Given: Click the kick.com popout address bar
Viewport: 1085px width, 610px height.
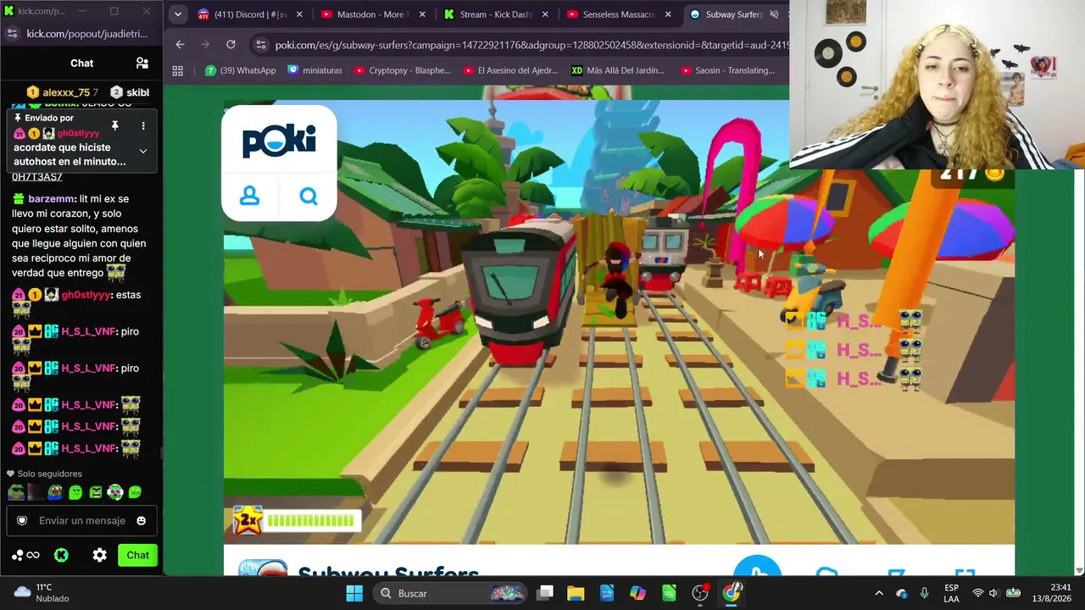Looking at the screenshot, I should (x=86, y=34).
